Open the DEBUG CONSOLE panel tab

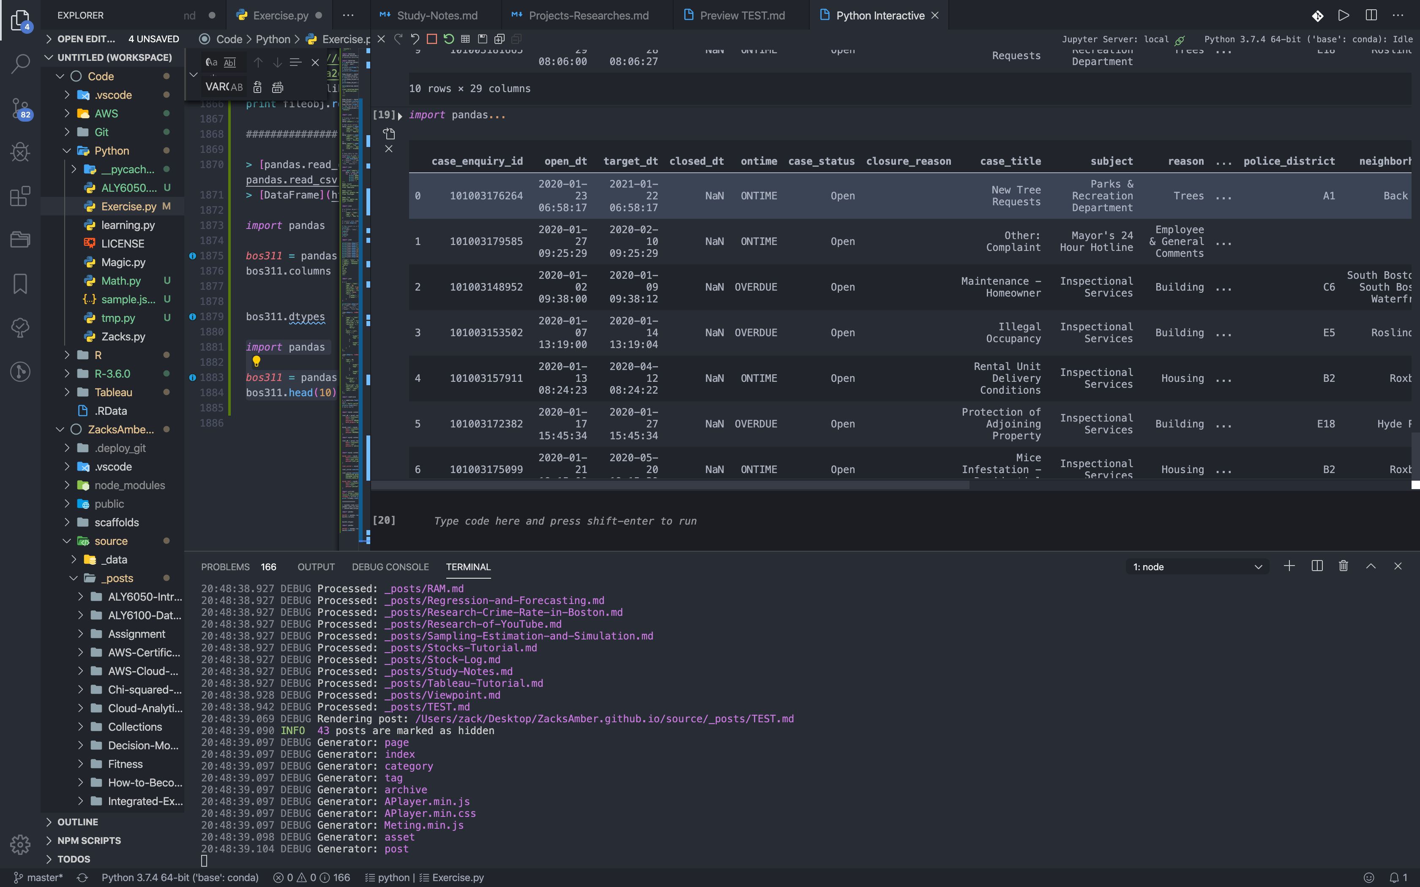point(390,567)
